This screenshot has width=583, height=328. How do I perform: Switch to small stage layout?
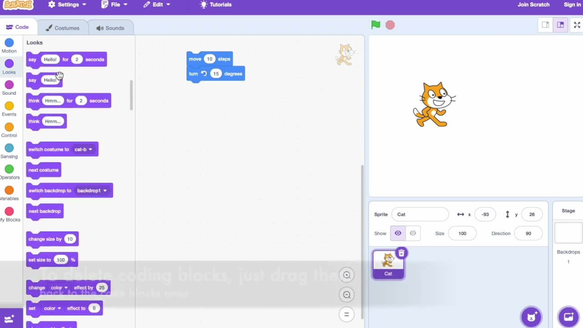coord(545,25)
